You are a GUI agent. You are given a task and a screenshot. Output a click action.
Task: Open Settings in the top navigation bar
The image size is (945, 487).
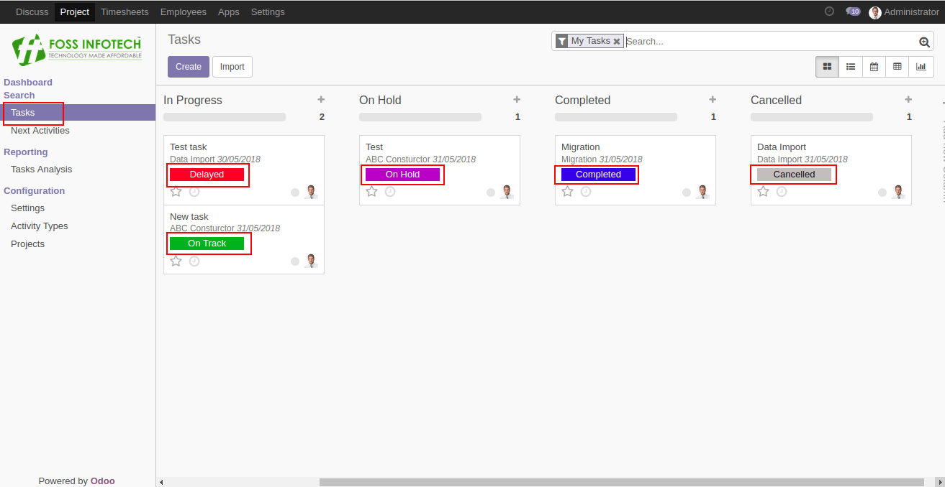coord(268,11)
